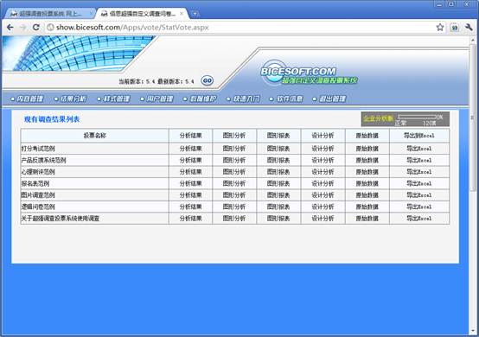Screen dimensions: 479x337
Task: Click the usage progress bar in gray box
Action: 417,117
